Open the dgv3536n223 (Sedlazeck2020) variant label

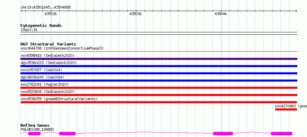49,63
